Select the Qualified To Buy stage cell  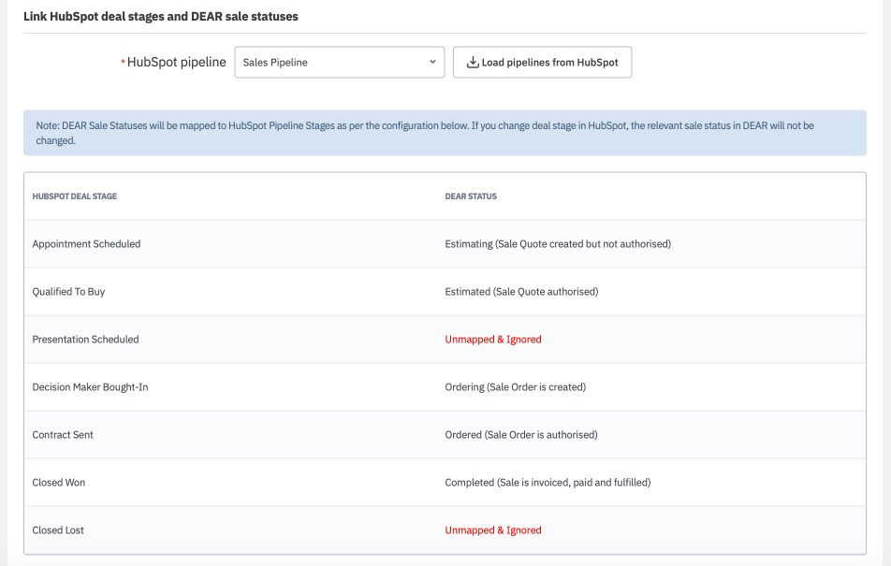pos(68,292)
